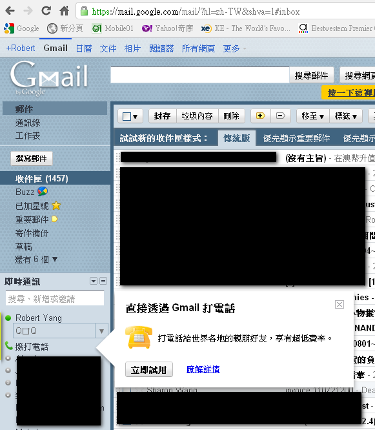Toggle the select-all checkbox in toolbar
The image size is (375, 430).
coord(127,116)
